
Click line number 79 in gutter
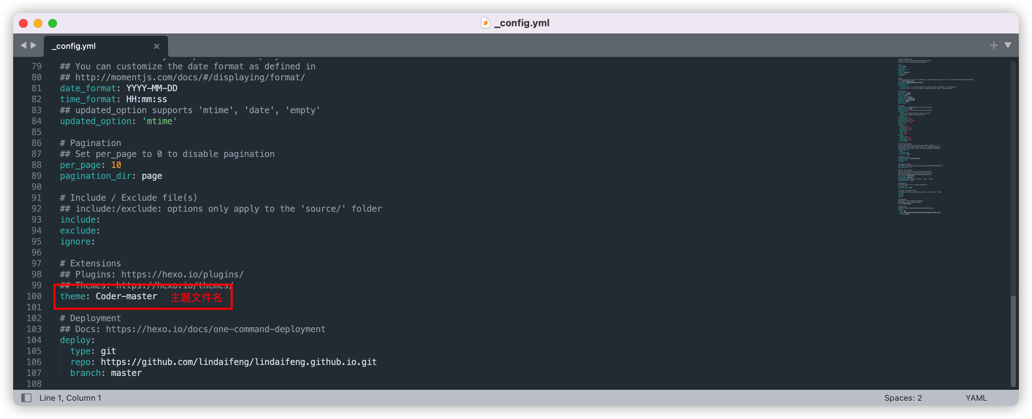tap(37, 66)
